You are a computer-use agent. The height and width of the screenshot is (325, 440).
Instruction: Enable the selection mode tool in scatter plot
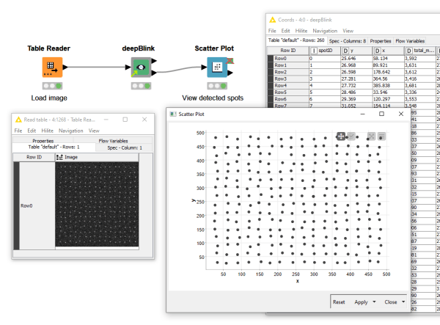coord(351,136)
